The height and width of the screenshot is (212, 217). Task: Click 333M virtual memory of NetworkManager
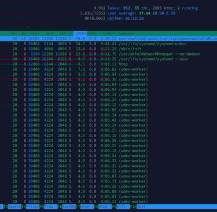(35, 54)
